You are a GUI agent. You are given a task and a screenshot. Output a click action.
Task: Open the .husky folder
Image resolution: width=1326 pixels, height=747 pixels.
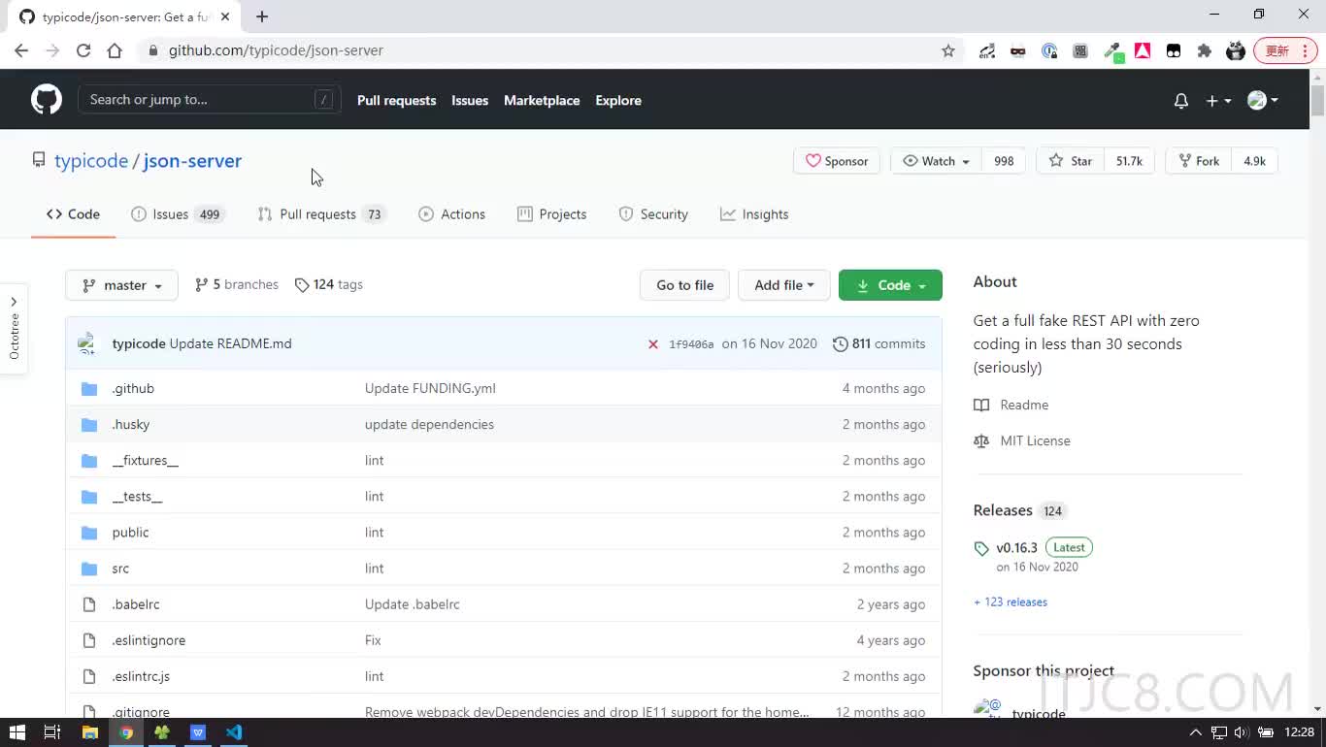point(131,424)
